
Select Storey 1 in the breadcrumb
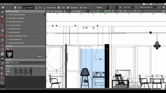[67, 11]
